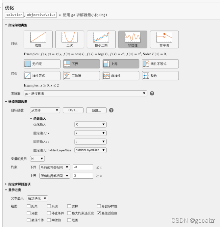Open the 上界 bounds type dropdown

click(55, 176)
